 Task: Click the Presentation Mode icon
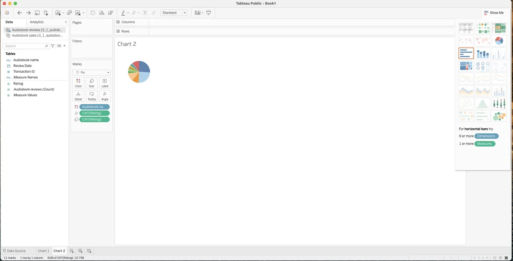point(209,13)
